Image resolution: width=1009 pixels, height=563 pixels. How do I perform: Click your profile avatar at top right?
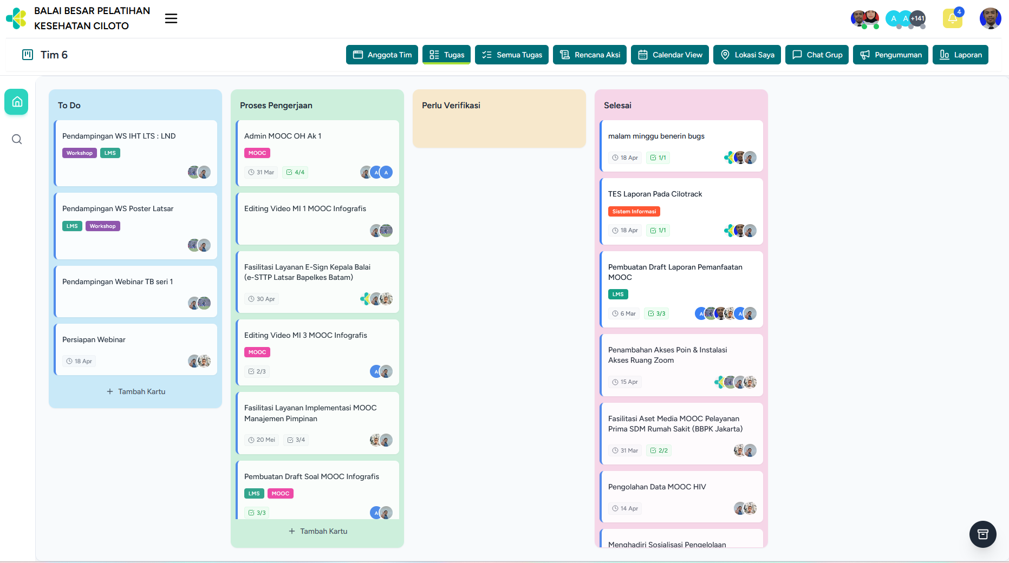990,18
